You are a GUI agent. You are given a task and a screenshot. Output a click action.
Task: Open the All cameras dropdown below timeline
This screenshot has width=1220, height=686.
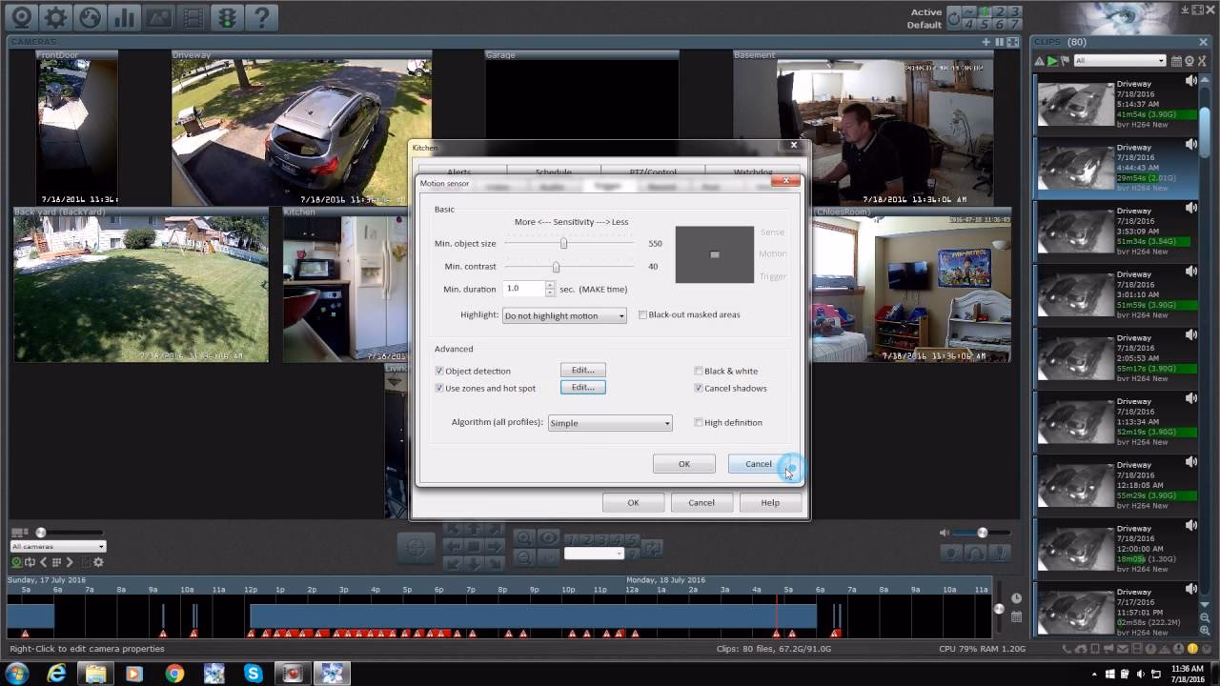coord(57,546)
